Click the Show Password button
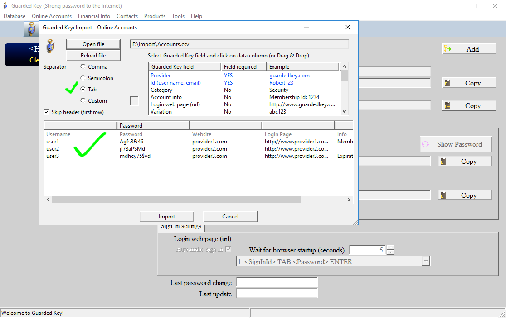Viewport: 506px width, 318px height. coord(456,144)
